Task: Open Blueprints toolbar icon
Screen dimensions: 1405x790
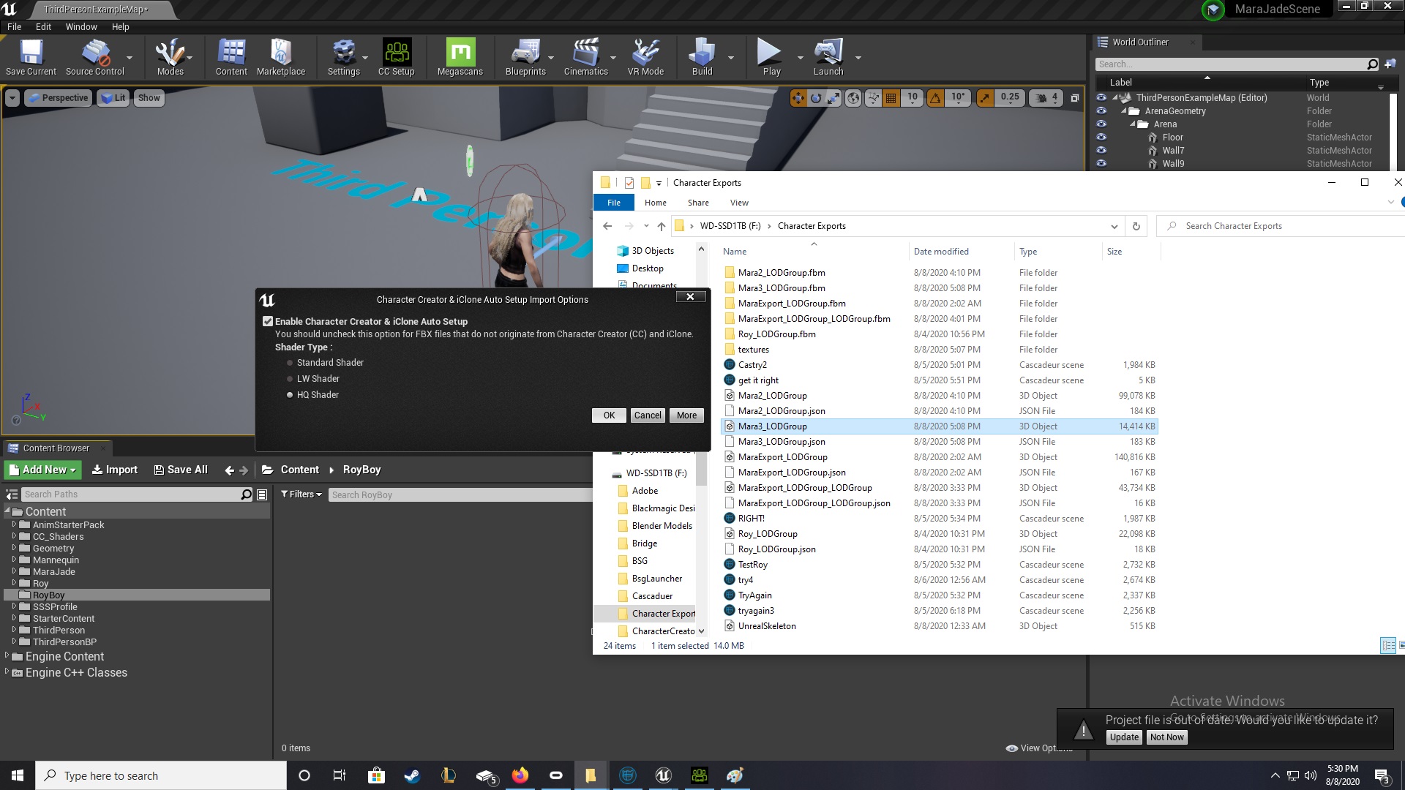Action: coord(525,57)
